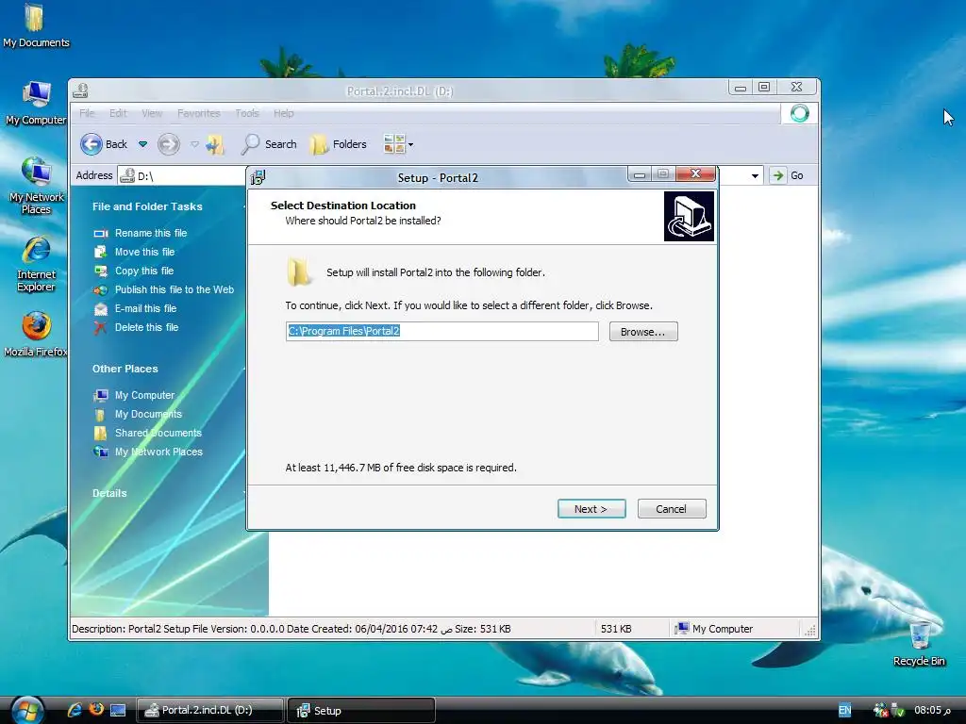Switch to Setup taskbar button
Screen dimensions: 966x724
(361, 710)
